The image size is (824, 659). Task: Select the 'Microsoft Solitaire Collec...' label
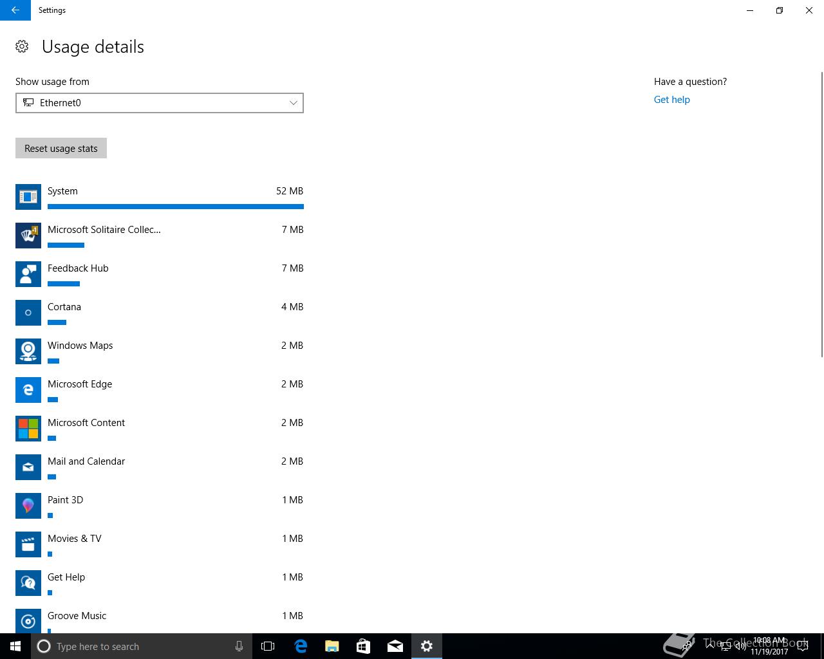(x=104, y=230)
